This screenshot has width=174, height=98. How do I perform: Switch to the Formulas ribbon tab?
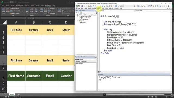[x=27, y=6]
